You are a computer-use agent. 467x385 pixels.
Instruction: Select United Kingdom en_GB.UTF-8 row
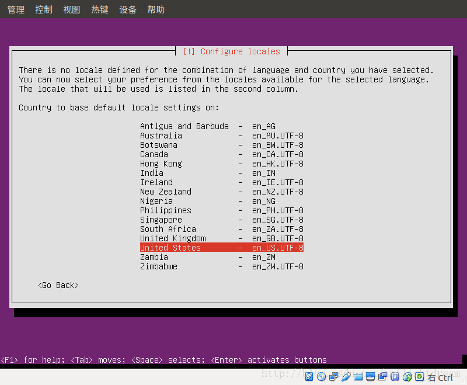pos(222,238)
